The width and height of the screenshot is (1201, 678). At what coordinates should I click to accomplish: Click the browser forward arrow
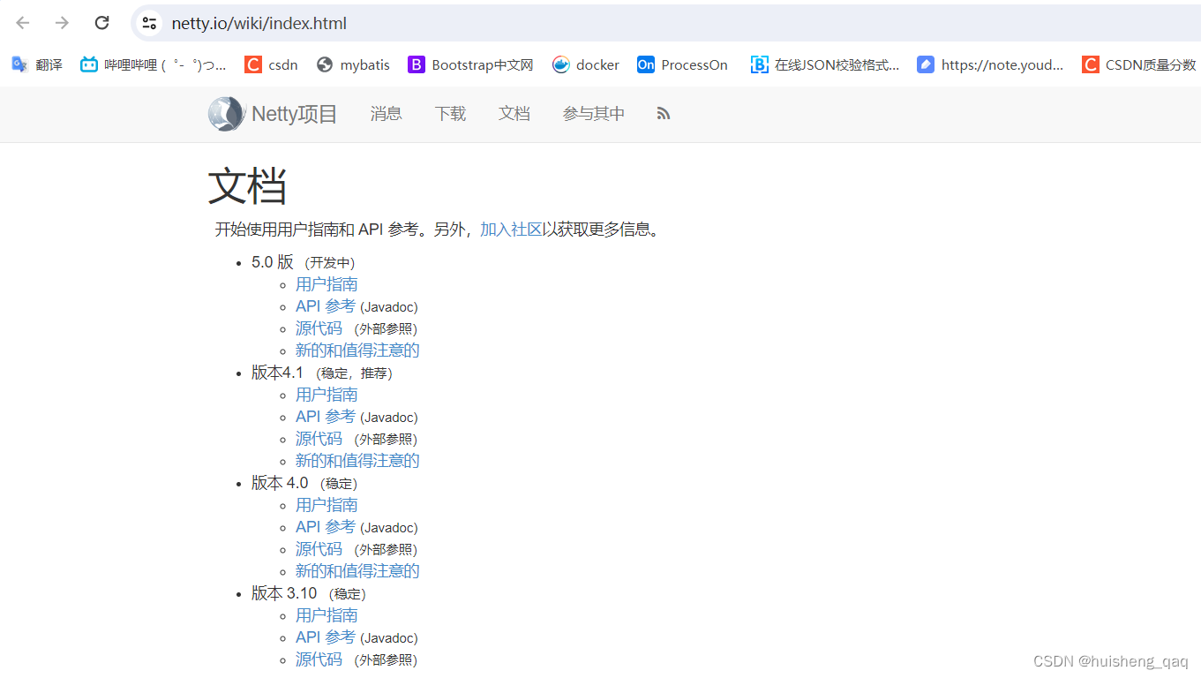tap(62, 23)
